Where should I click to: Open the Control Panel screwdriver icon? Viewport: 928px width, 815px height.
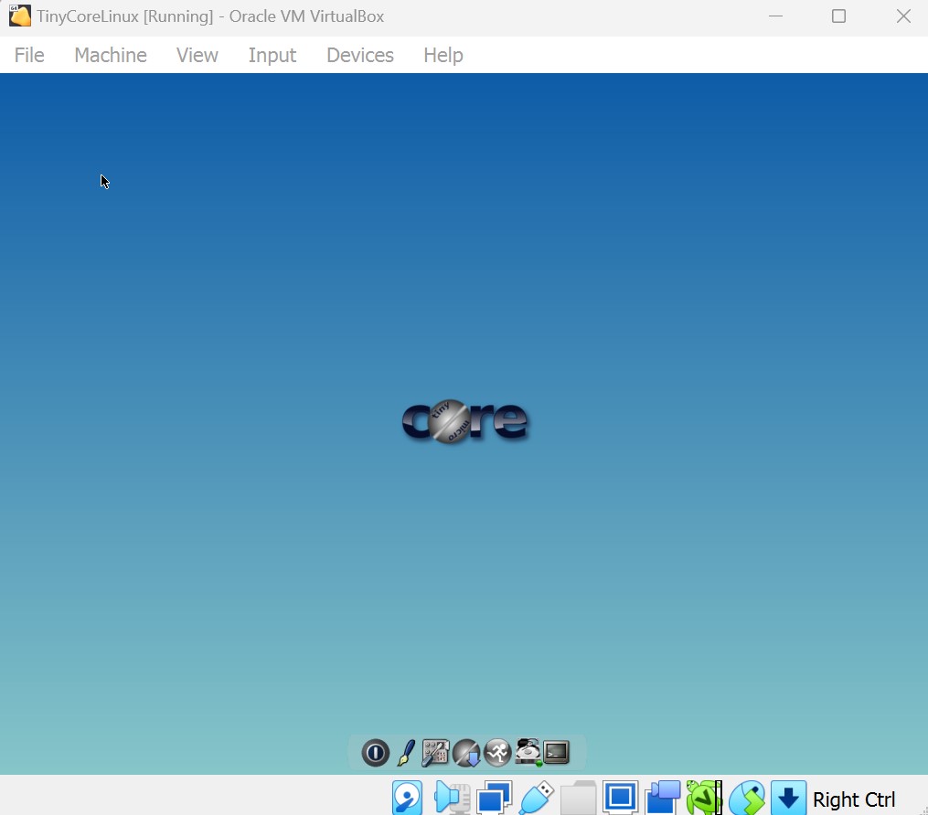click(435, 753)
